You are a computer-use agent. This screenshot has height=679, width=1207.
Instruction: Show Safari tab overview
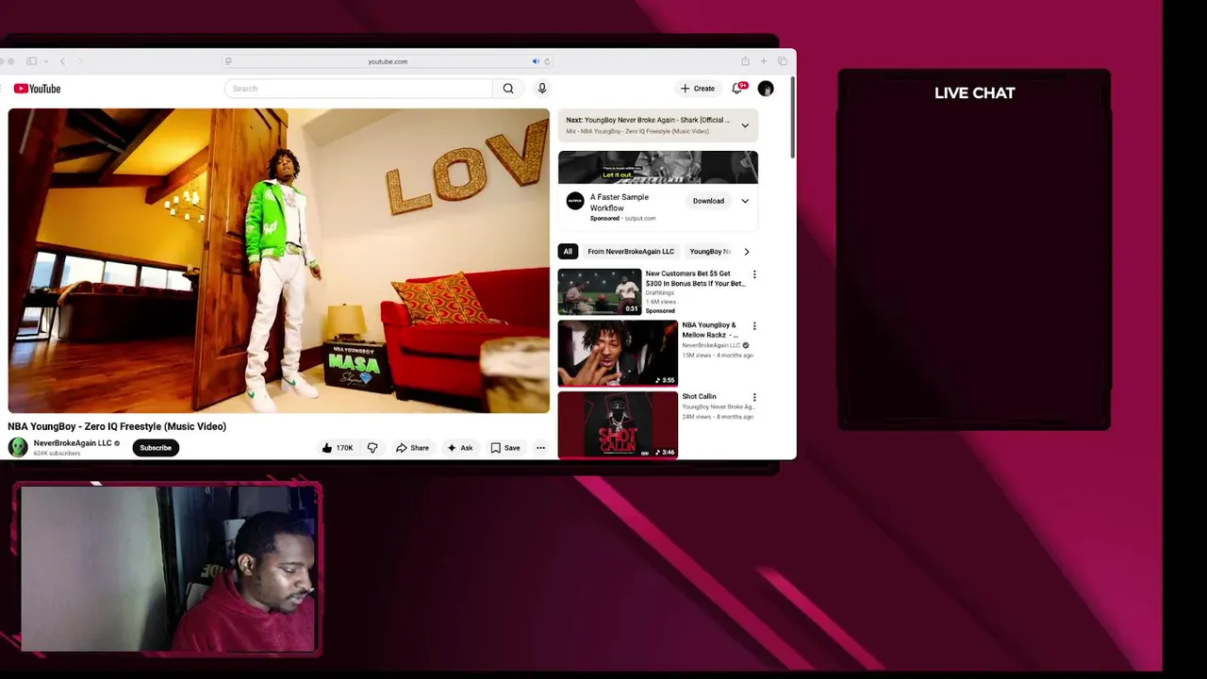783,61
